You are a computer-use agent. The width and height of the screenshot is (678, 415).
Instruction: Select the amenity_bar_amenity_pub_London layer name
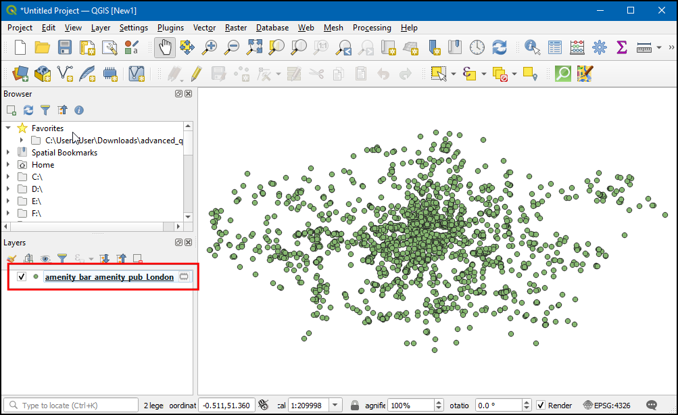[x=109, y=277]
